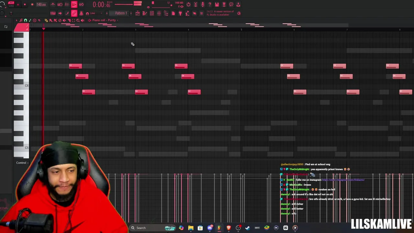414x233 pixels.
Task: Click the C6 piano key
Action: 21,86
